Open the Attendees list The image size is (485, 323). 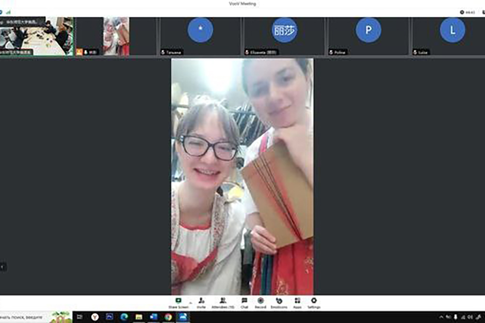click(223, 303)
